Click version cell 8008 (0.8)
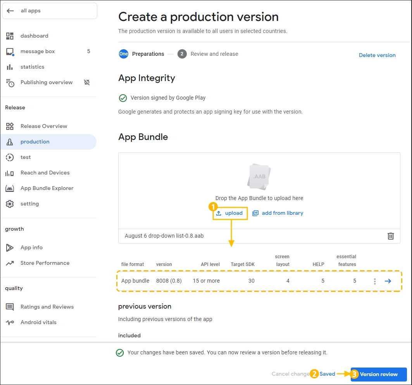The height and width of the screenshot is (385, 412). point(169,281)
